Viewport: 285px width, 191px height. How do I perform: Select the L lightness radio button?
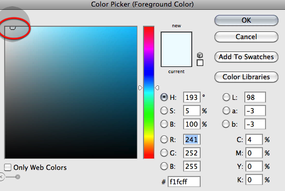(226, 97)
